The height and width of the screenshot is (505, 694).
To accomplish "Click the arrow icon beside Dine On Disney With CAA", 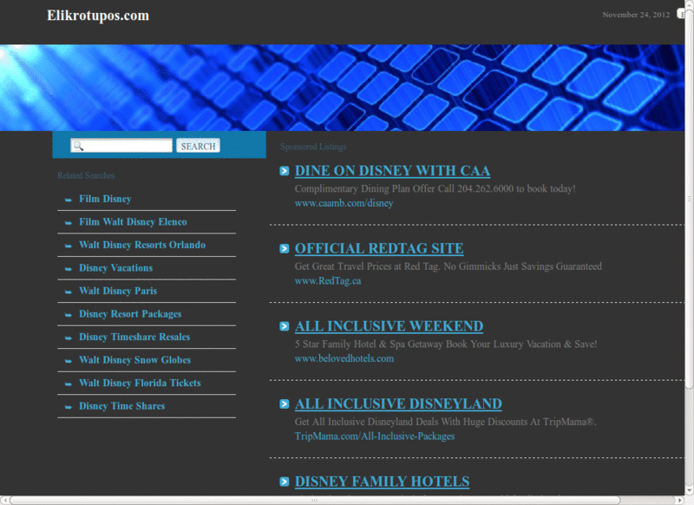I will coord(285,171).
